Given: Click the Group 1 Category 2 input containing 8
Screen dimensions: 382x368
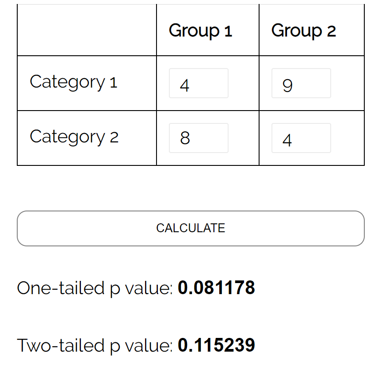Looking at the screenshot, I should coord(199,138).
